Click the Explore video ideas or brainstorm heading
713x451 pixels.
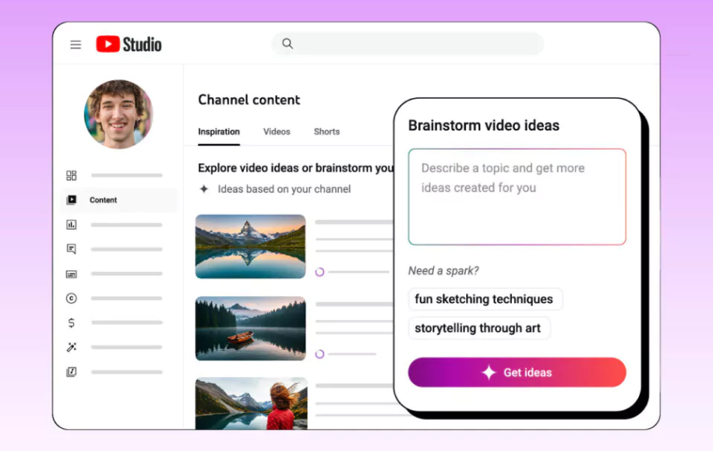[x=296, y=168]
